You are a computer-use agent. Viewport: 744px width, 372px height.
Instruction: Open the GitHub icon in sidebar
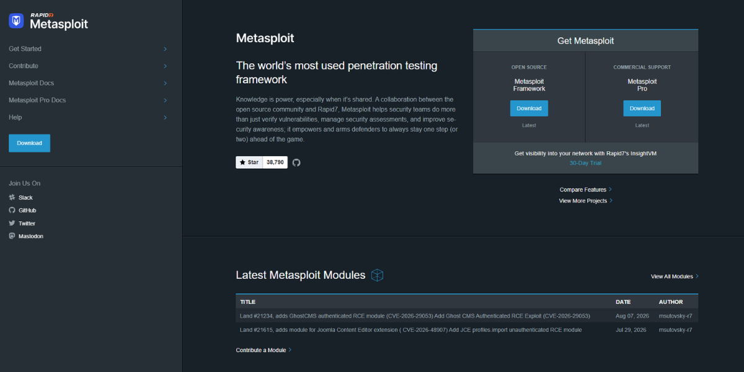pyautogui.click(x=12, y=210)
